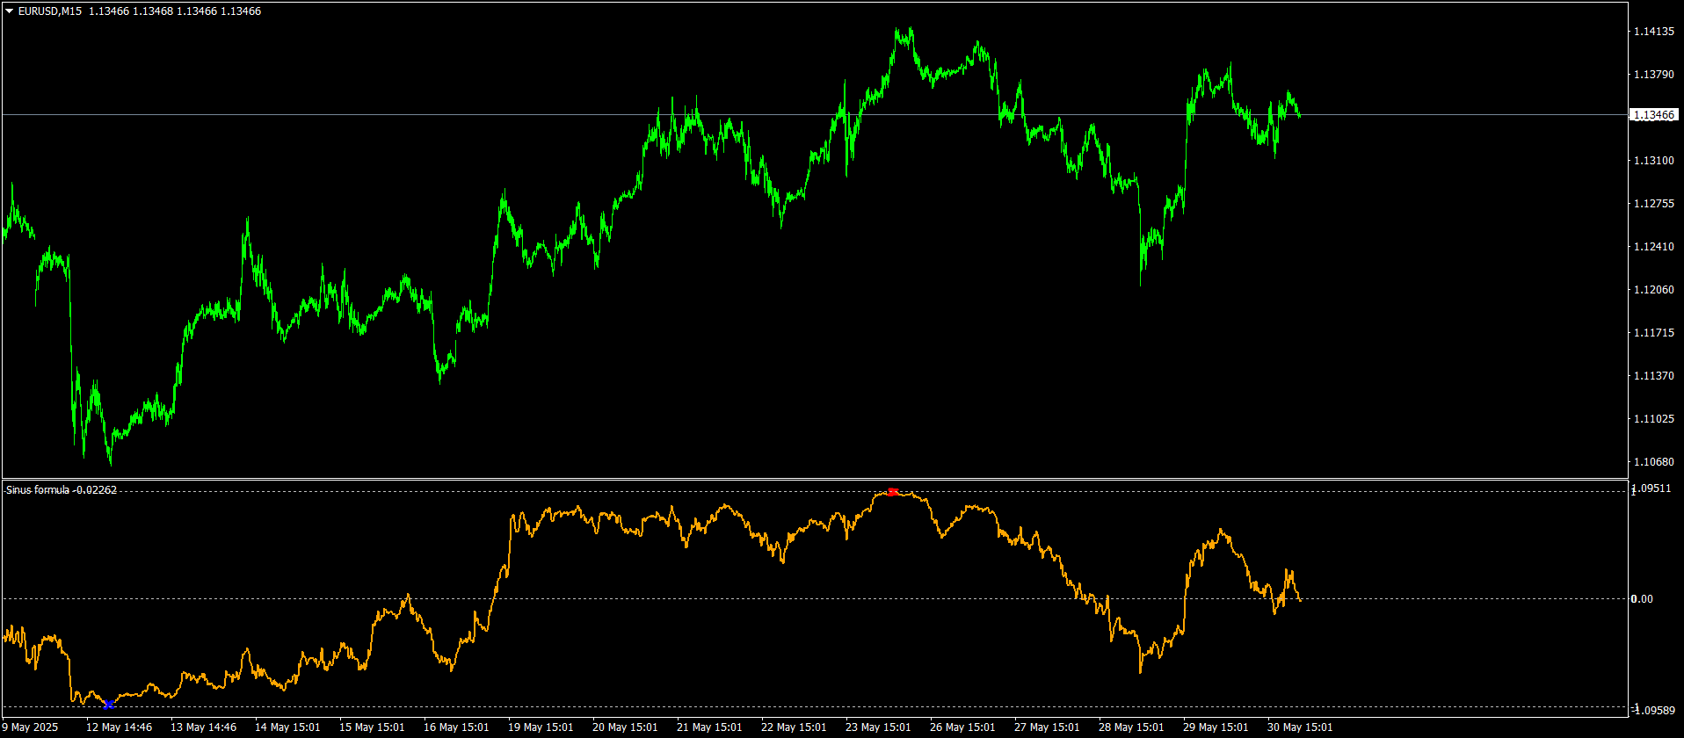The image size is (1684, 738).
Task: Select the 9 May 2025 date label
Action: 30,727
